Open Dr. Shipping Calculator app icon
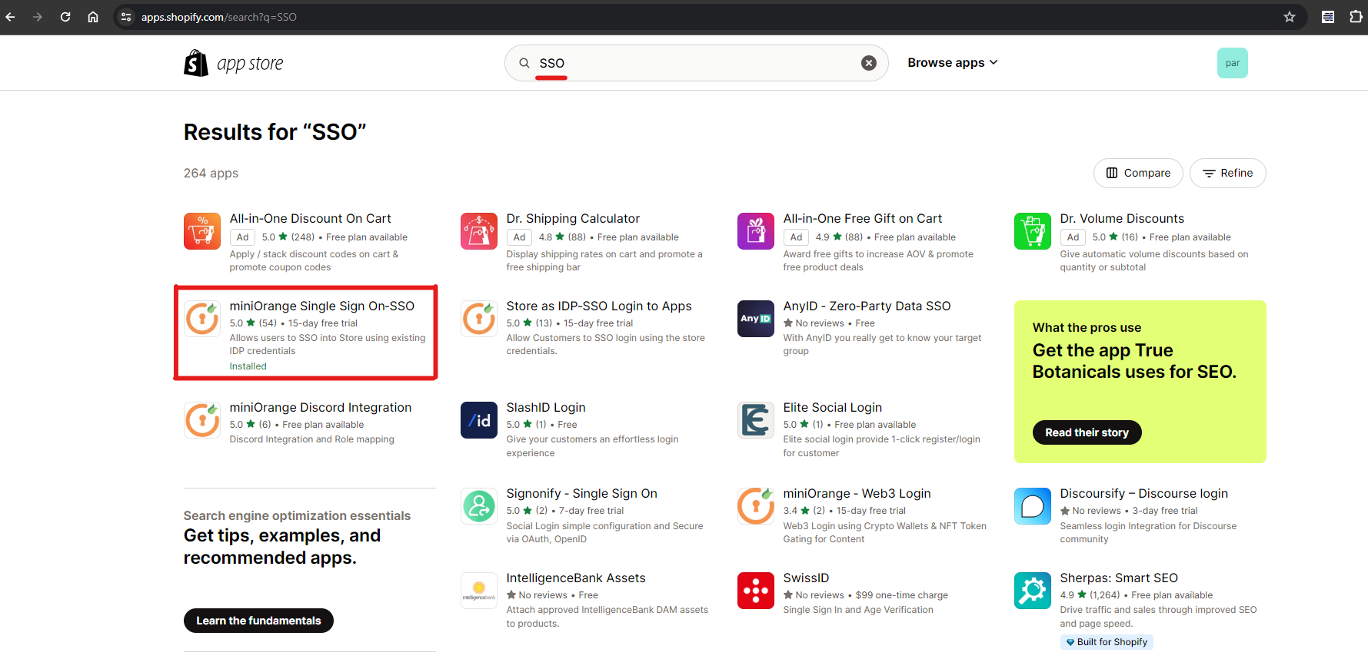This screenshot has width=1368, height=659. tap(479, 231)
